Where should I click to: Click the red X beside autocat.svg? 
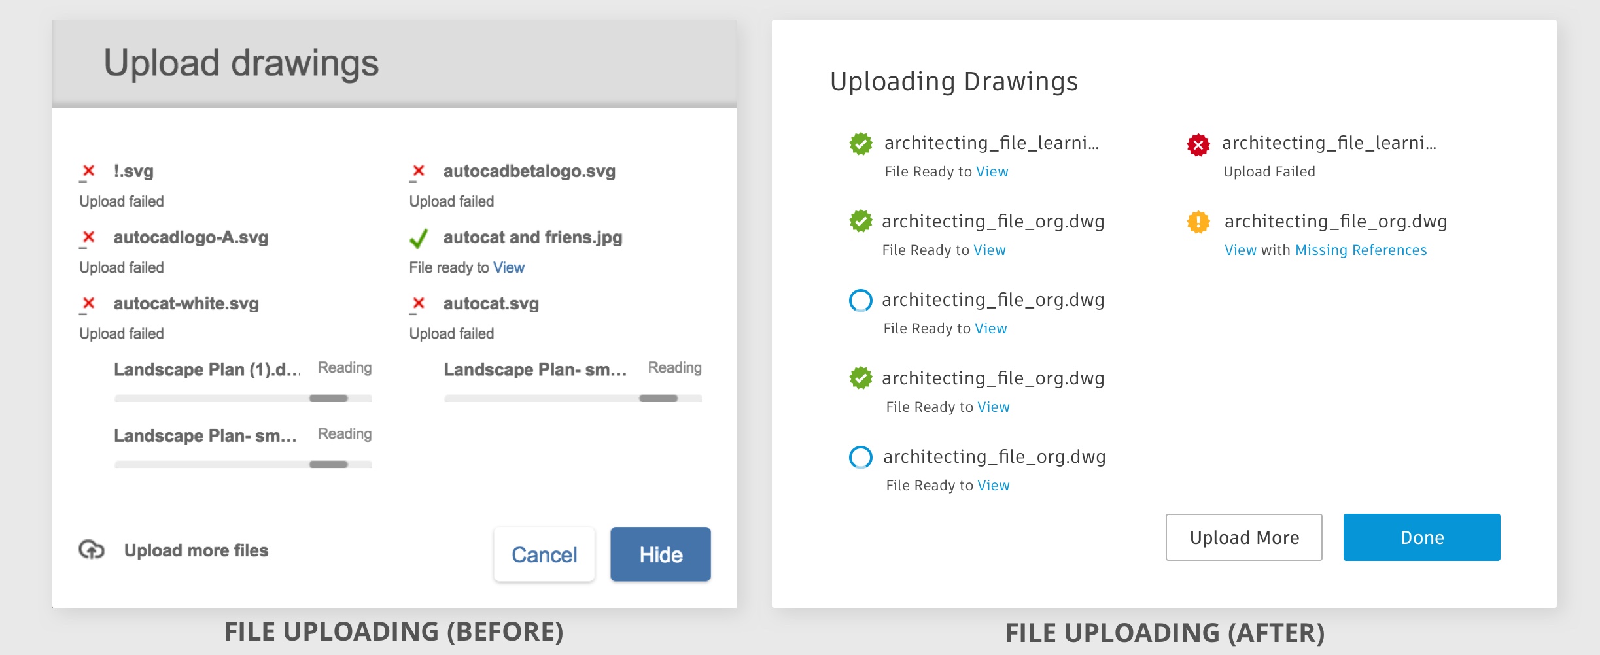tap(419, 303)
